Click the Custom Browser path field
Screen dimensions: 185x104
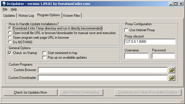(103, 70)
